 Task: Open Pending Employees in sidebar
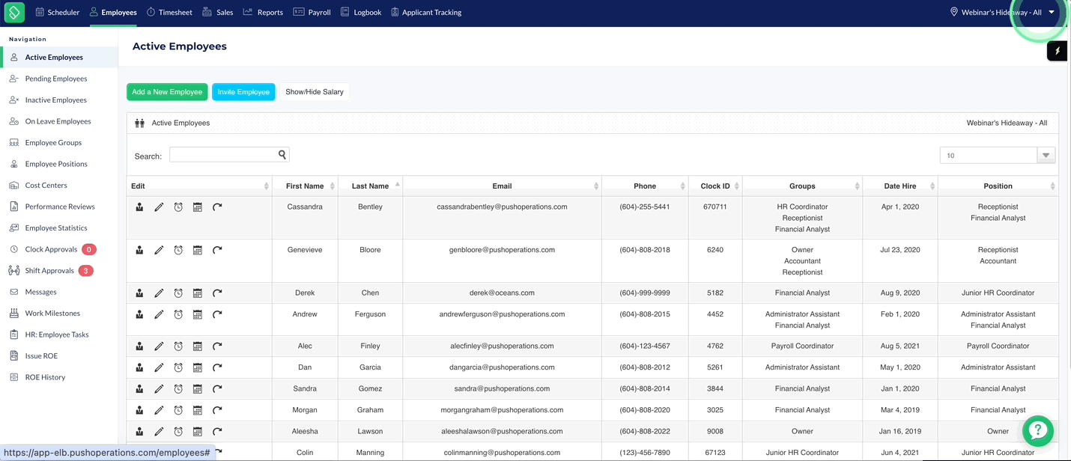tap(56, 79)
